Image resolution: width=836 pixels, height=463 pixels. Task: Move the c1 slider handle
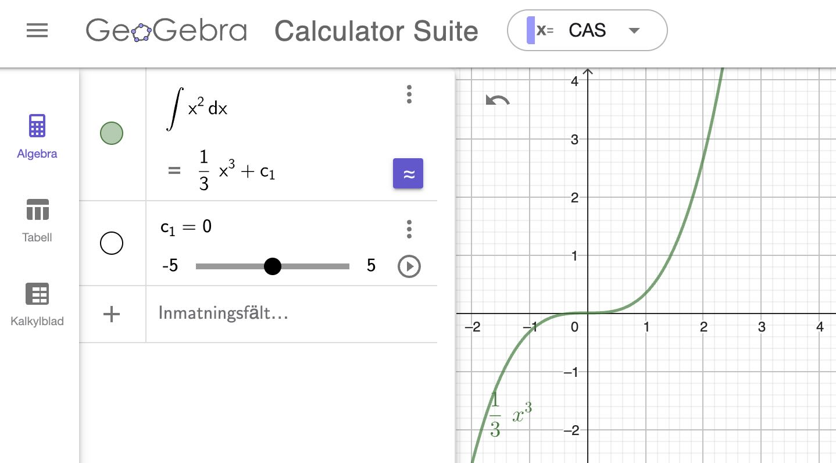coord(273,266)
